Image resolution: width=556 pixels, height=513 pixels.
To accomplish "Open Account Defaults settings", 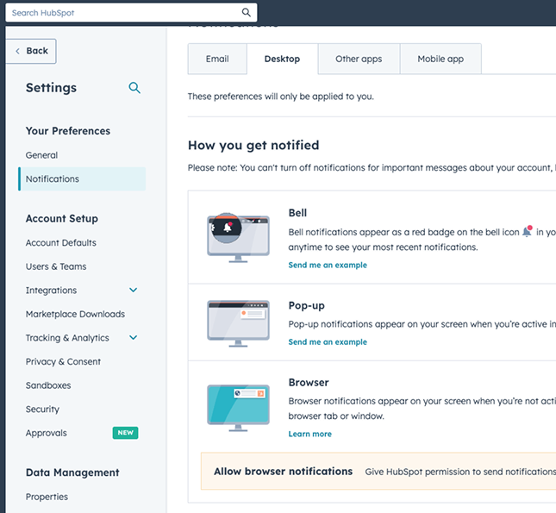I will (x=61, y=242).
